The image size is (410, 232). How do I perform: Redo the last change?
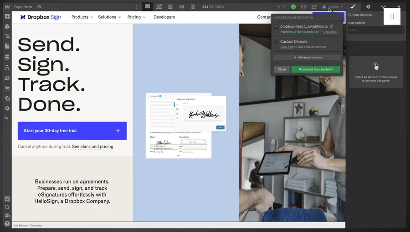[284, 7]
